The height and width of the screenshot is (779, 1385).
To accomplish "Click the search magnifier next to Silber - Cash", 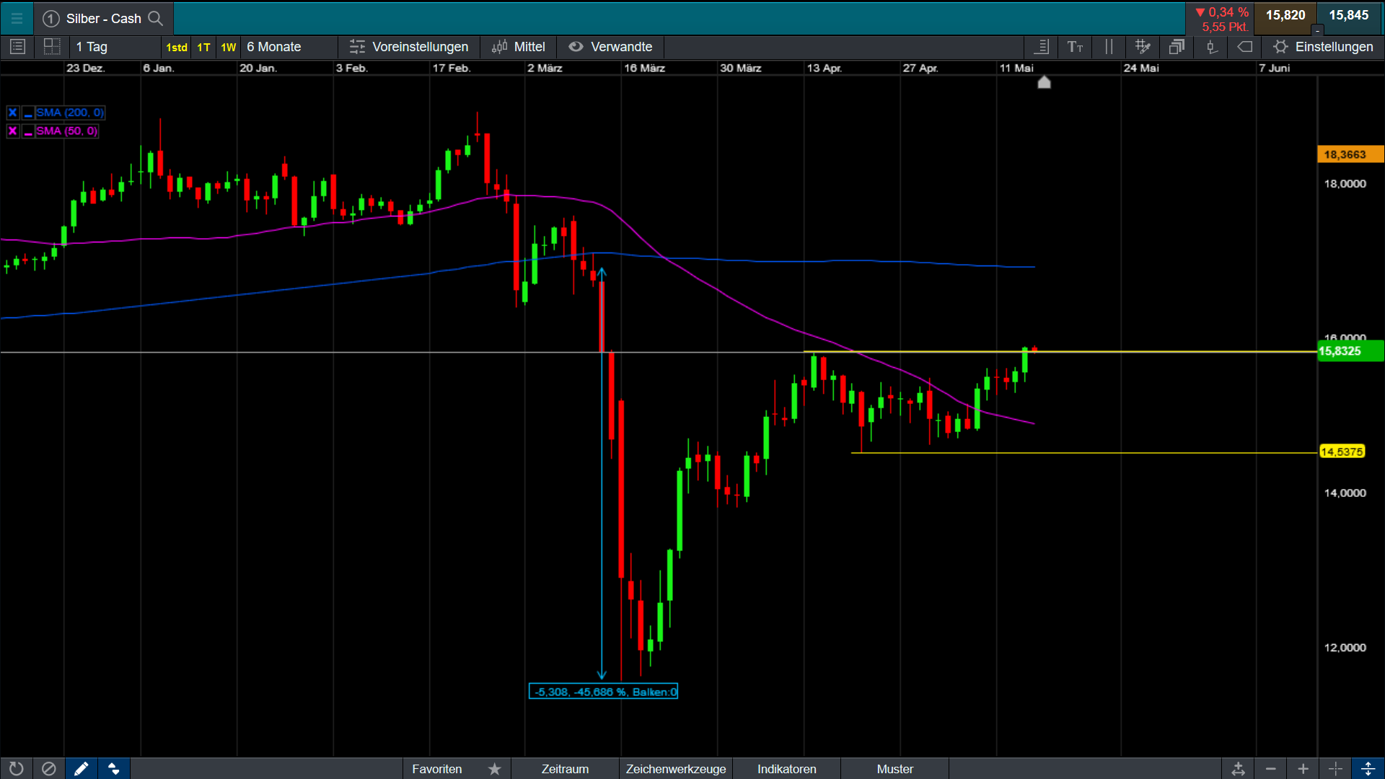I will point(155,19).
